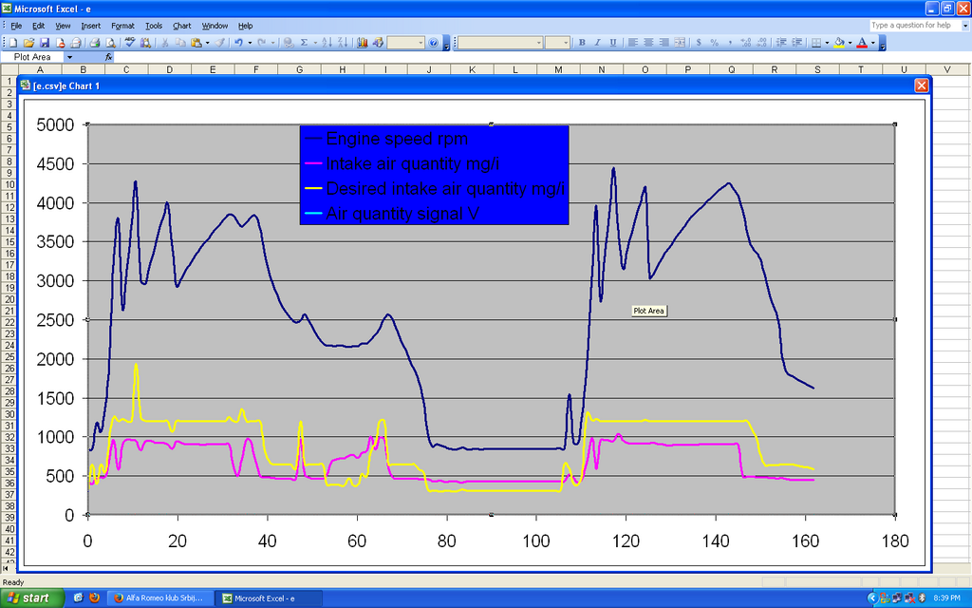Expand the Borders style dropdown arrow
The width and height of the screenshot is (972, 608).
tap(827, 42)
